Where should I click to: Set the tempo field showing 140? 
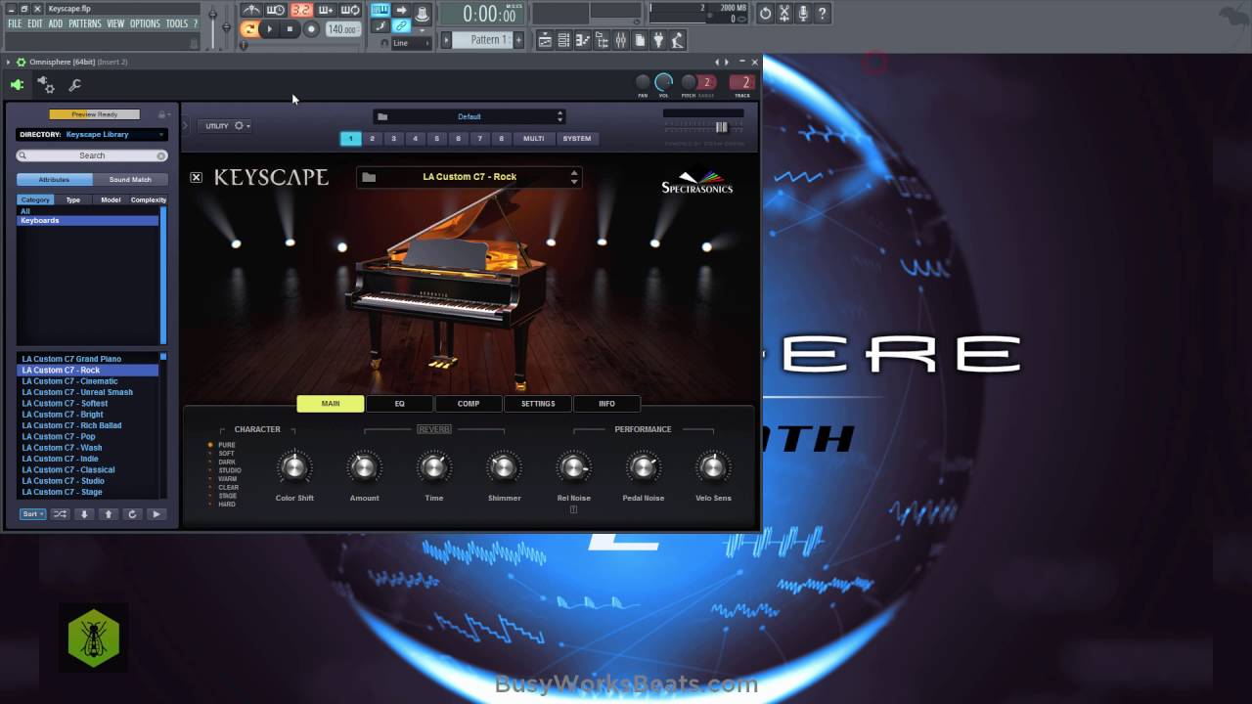click(341, 29)
